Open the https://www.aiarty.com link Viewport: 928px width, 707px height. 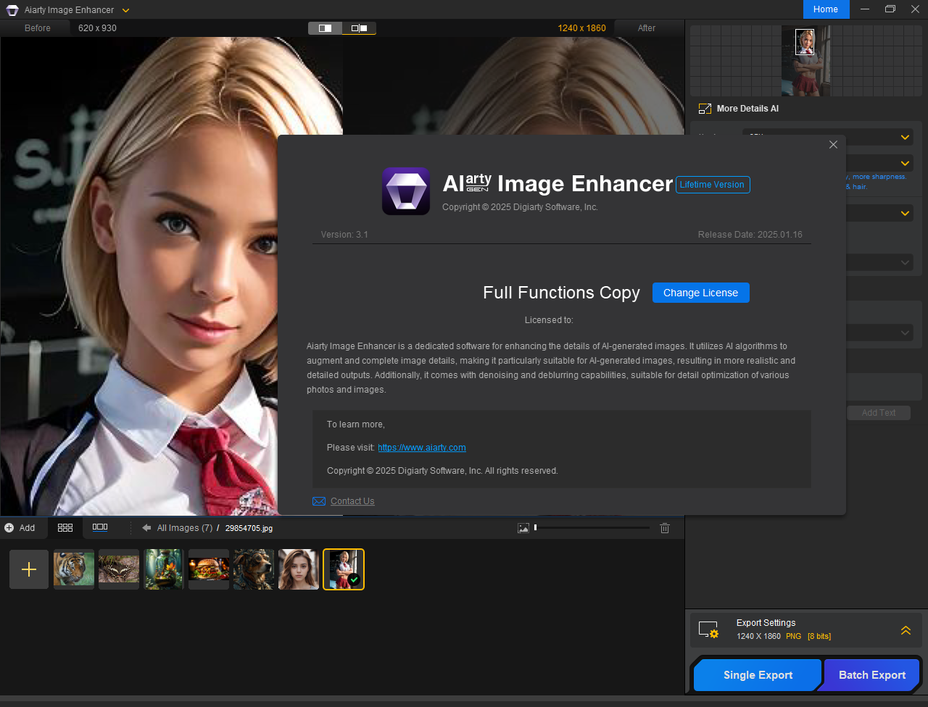pos(422,448)
